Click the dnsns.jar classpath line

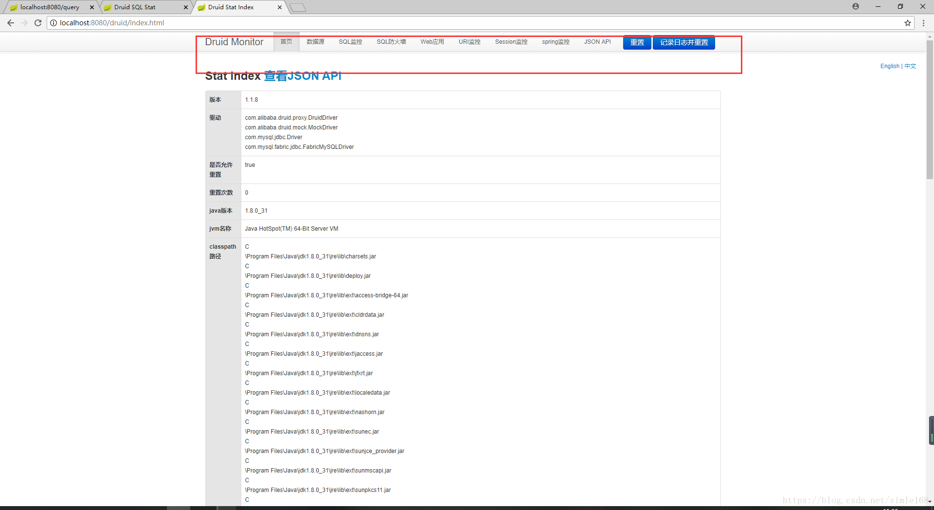(312, 334)
